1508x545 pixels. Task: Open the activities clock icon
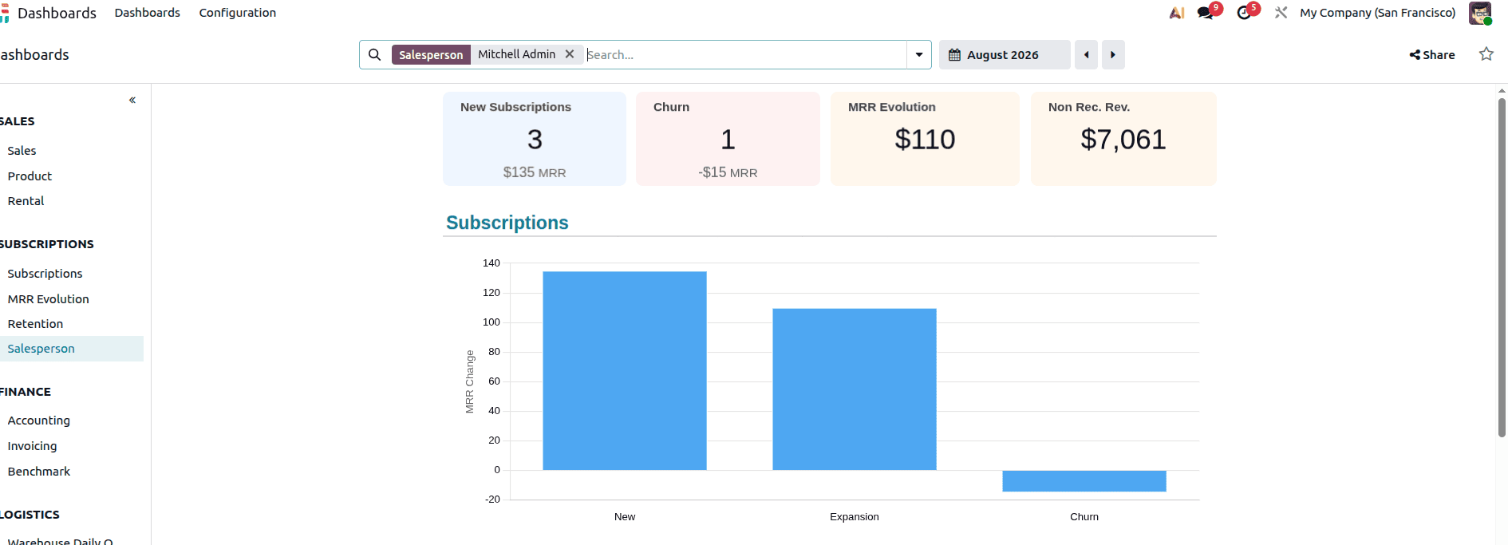click(x=1244, y=13)
